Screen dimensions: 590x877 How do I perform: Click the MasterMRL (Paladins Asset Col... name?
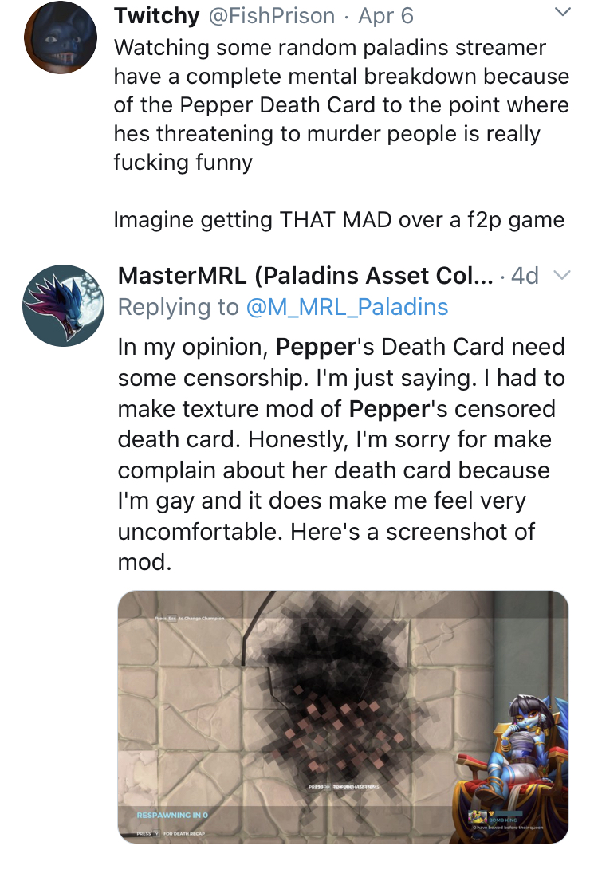coord(306,275)
